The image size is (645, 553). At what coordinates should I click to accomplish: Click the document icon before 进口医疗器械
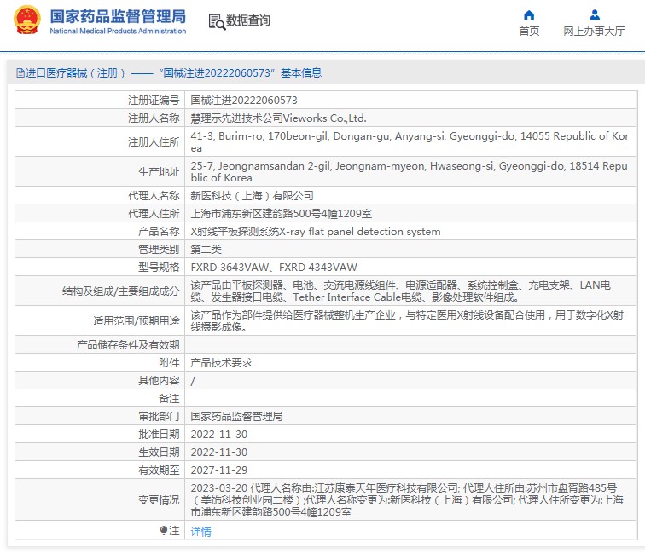20,73
